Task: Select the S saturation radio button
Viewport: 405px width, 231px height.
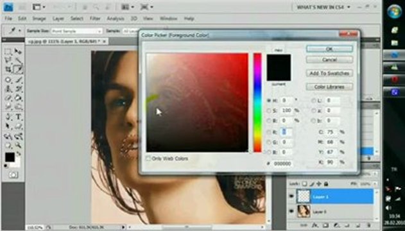Action: (x=269, y=110)
